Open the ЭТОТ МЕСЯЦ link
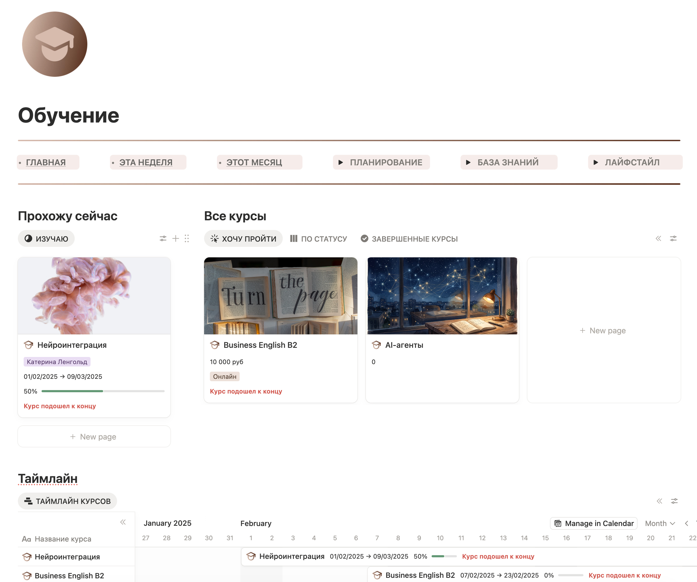 (x=254, y=162)
